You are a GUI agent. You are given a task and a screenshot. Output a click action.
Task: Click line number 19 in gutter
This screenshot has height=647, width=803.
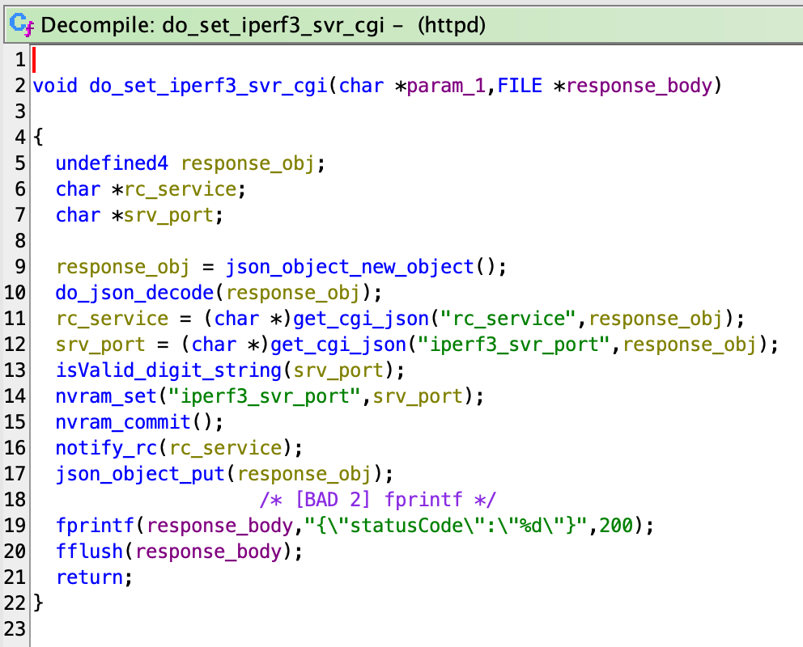point(15,526)
